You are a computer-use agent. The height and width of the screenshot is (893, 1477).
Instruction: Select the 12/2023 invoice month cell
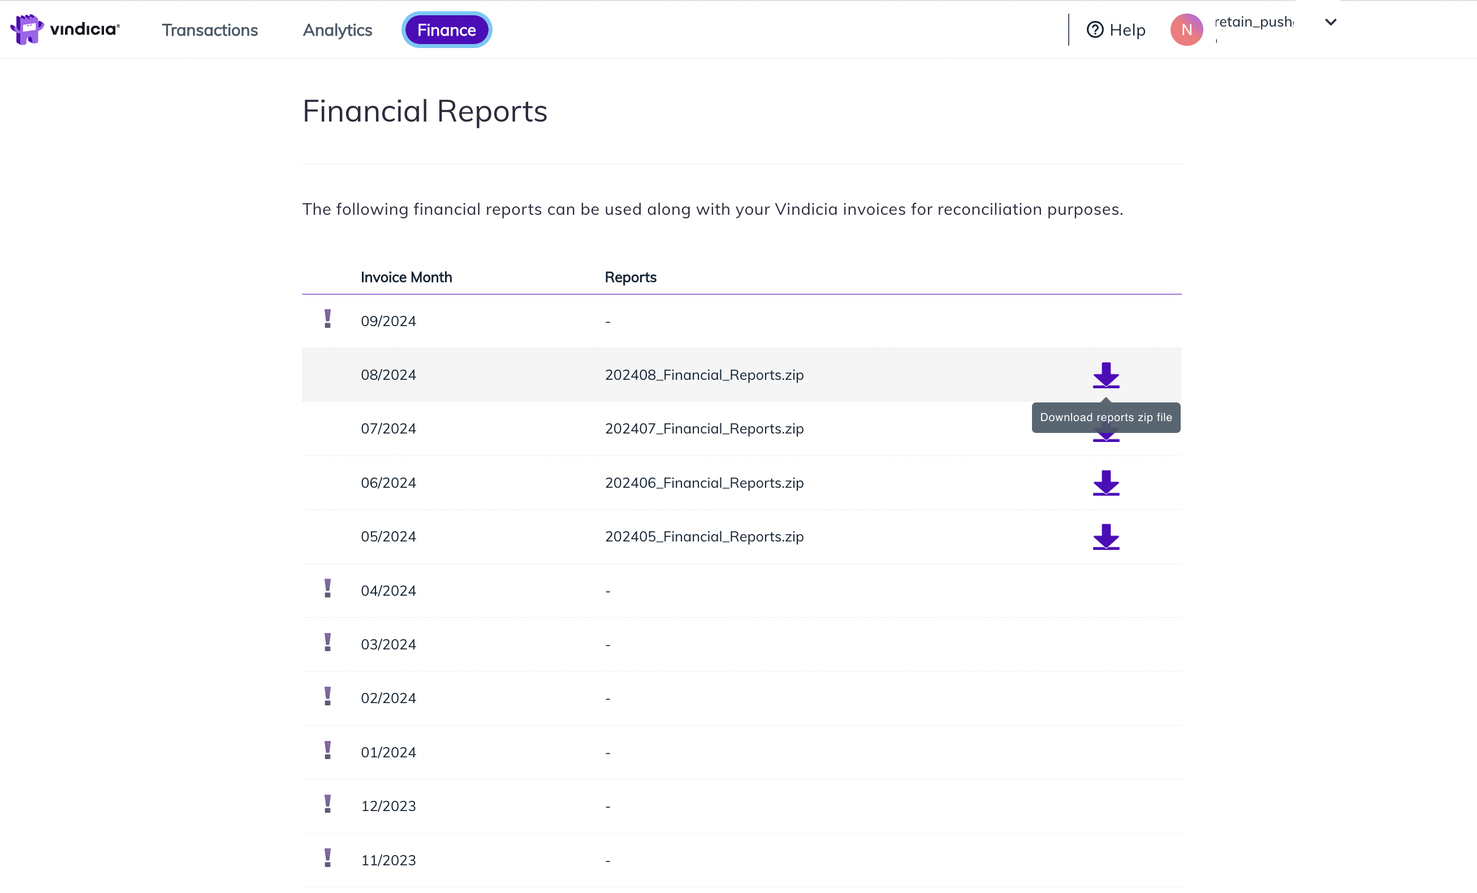point(388,807)
